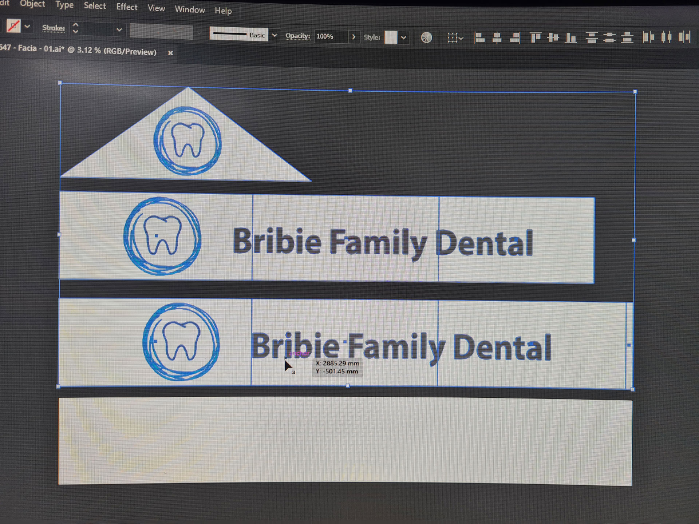The image size is (699, 524).
Task: Open the Select menu
Action: 95,6
